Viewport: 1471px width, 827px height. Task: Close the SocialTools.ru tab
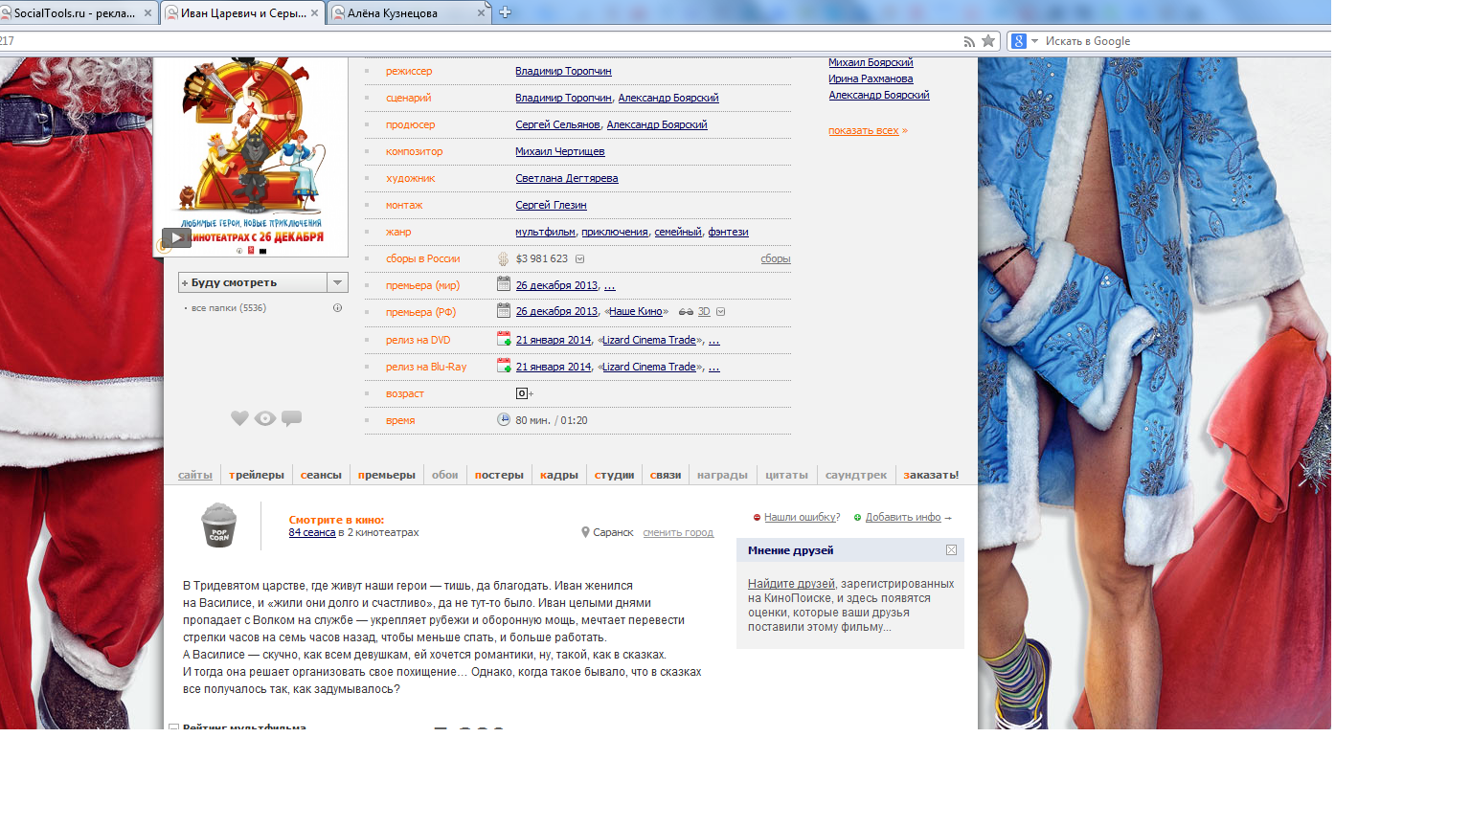pyautogui.click(x=147, y=13)
